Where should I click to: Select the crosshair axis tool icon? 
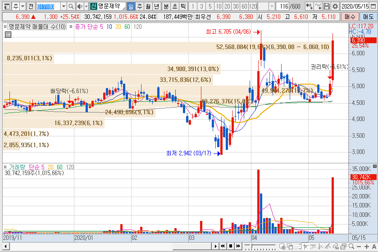[305, 246]
